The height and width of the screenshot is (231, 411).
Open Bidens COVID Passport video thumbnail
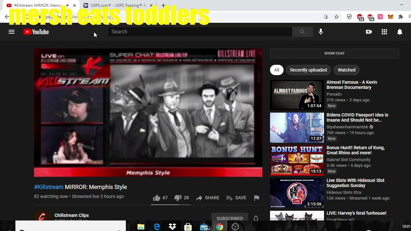pyautogui.click(x=297, y=128)
